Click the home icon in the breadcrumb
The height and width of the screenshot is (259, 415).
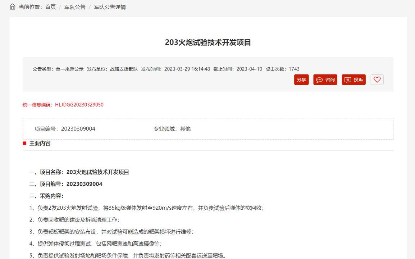(x=13, y=7)
